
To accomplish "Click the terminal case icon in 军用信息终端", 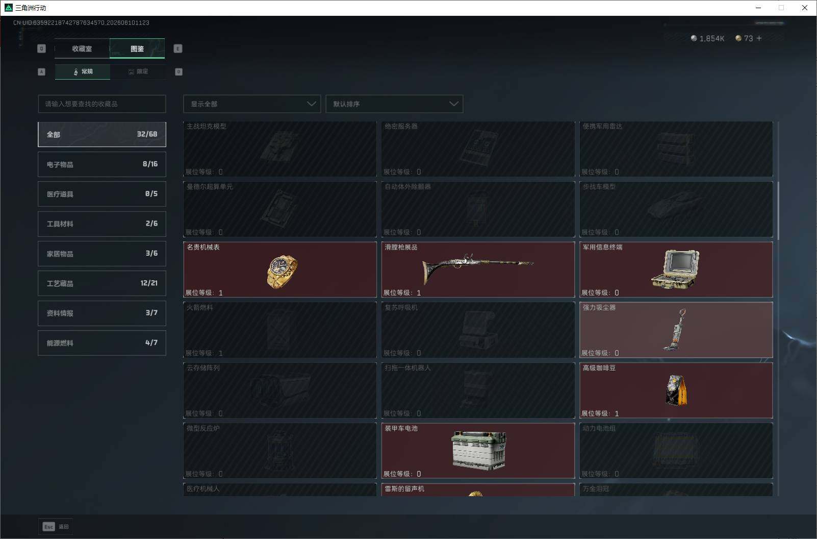I will 675,269.
